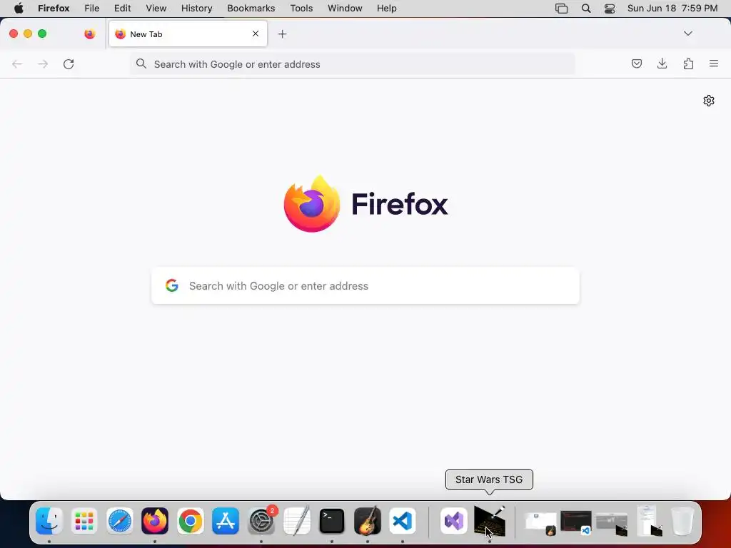Open the Apple menu
Image resolution: width=731 pixels, height=548 pixels.
point(19,9)
